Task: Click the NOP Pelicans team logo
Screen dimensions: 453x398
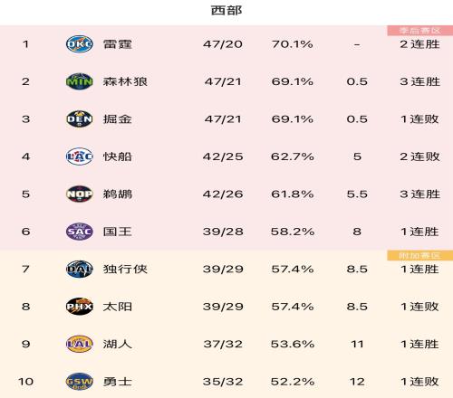Action: coord(80,194)
